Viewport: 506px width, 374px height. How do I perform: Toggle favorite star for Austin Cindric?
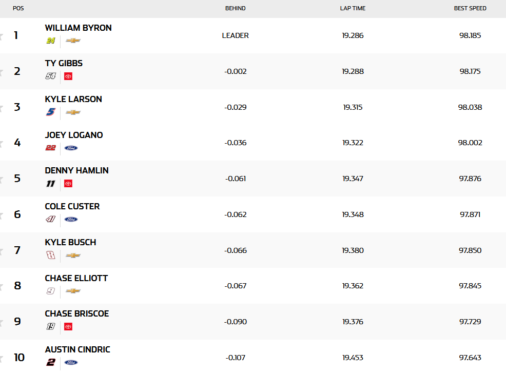[2, 358]
